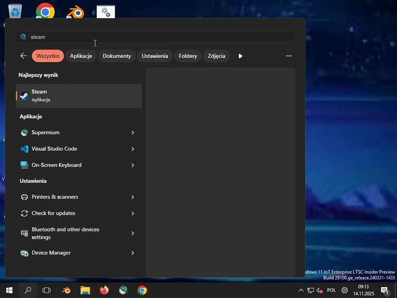Switch to the Aplikacje filter tab

pos(81,56)
